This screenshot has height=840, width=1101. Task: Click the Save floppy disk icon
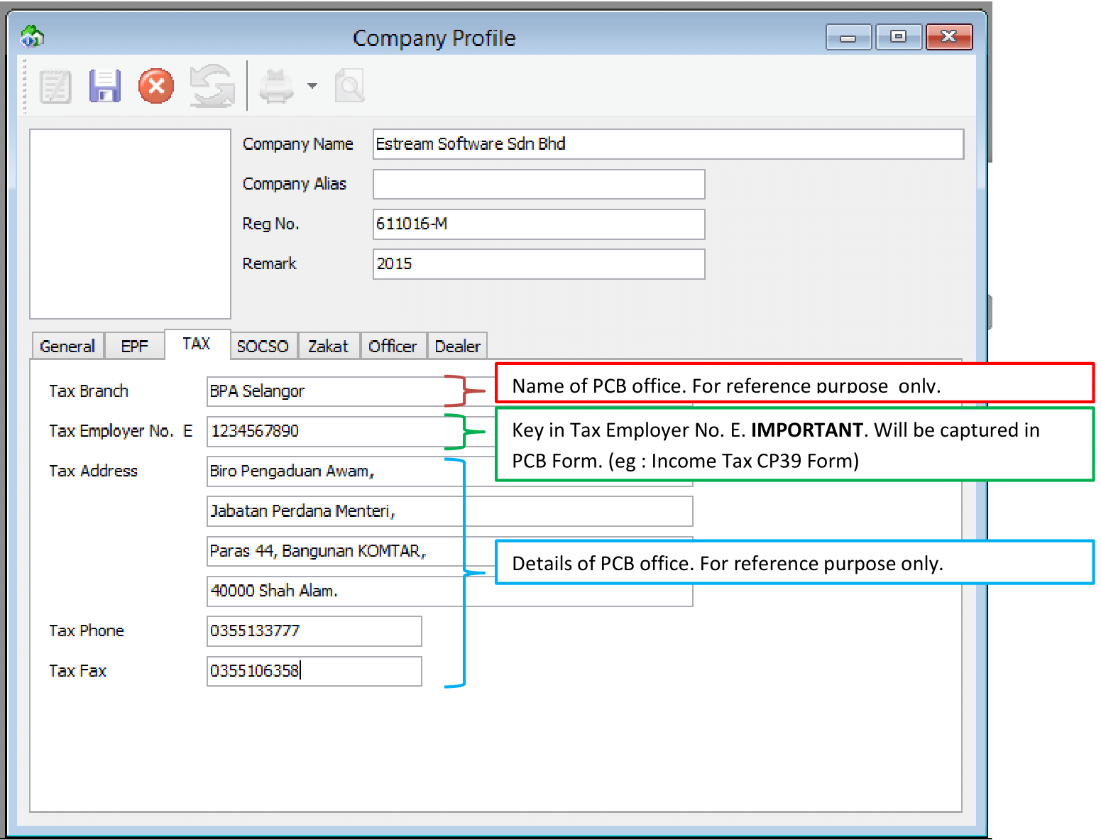pyautogui.click(x=105, y=87)
